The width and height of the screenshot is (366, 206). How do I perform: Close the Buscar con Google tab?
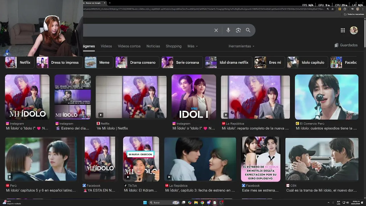click(x=105, y=3)
